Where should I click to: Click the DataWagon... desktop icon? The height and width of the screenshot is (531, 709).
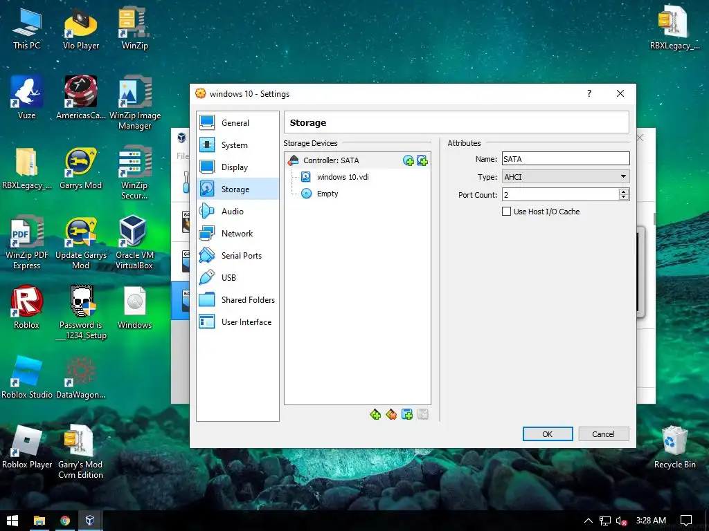[x=81, y=377]
